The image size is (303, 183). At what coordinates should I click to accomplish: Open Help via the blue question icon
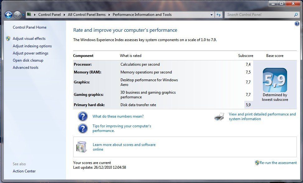tap(297, 24)
